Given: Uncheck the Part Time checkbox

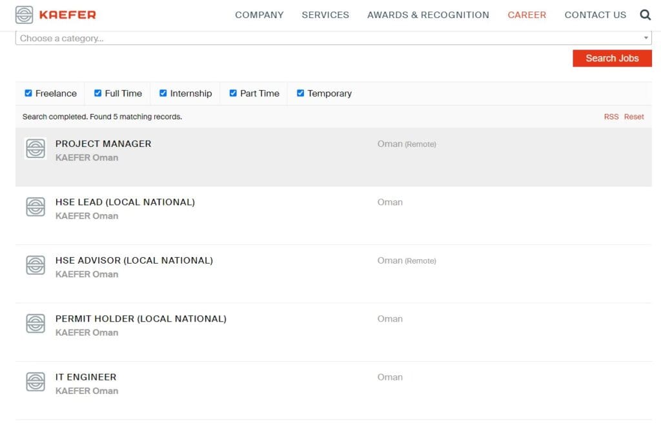Looking at the screenshot, I should pos(233,93).
